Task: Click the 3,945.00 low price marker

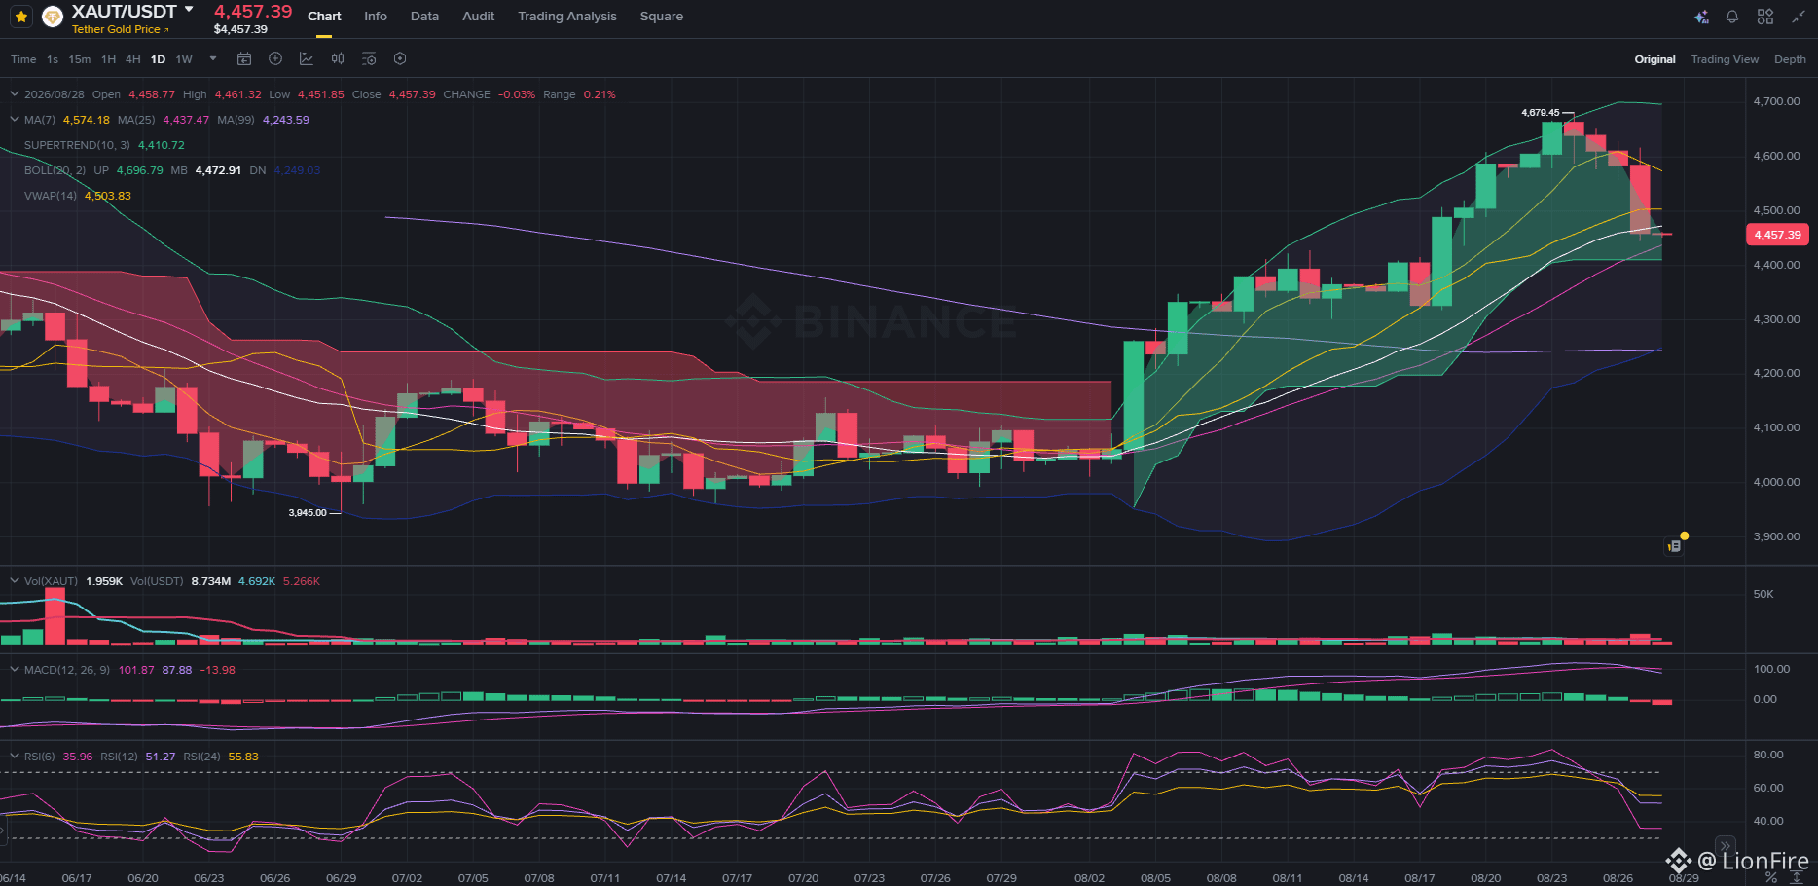Action: 308,513
